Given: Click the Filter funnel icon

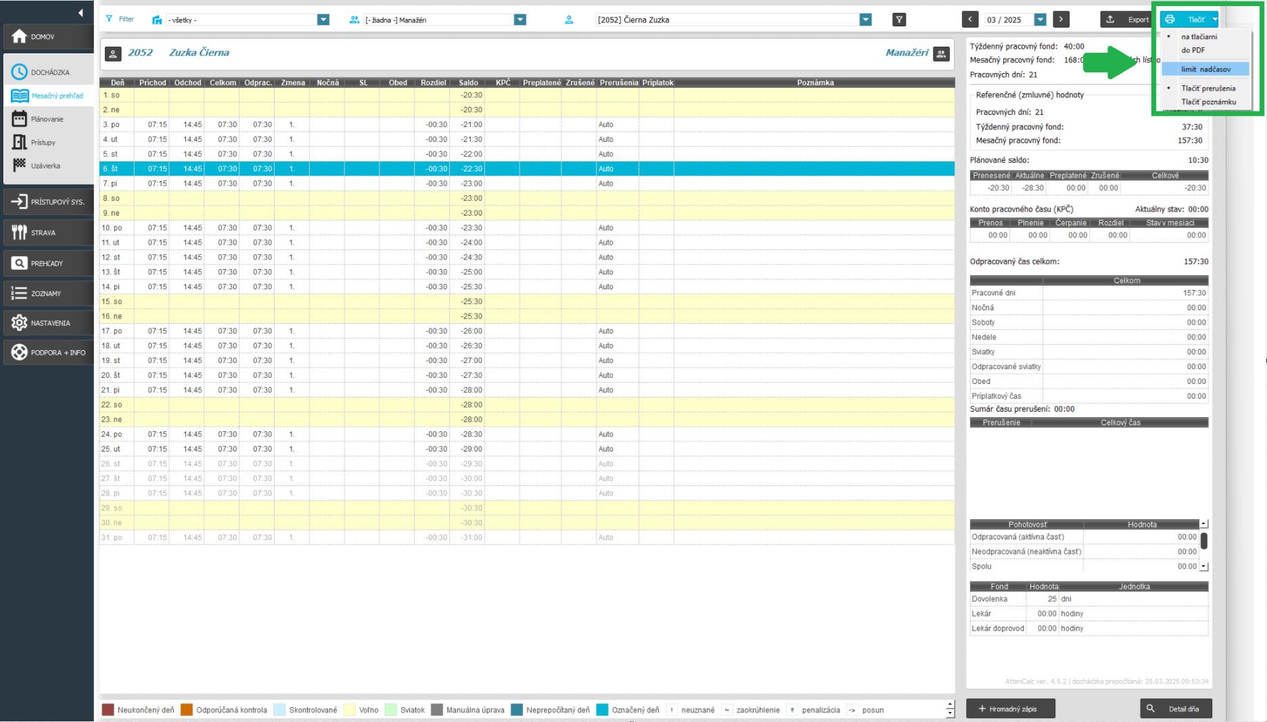Looking at the screenshot, I should click(109, 19).
